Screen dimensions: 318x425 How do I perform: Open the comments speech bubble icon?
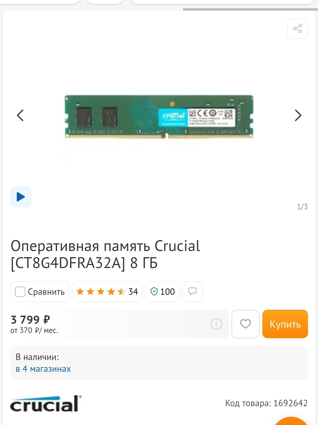point(192,292)
